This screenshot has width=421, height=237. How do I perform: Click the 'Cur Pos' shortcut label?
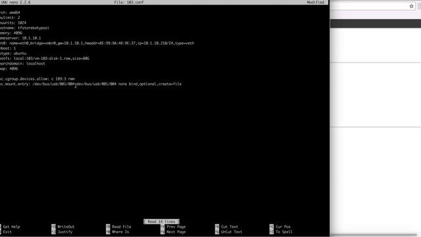click(283, 226)
